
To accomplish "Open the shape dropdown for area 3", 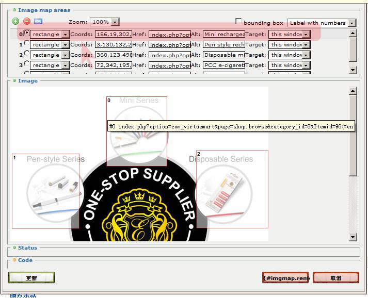I will [50, 65].
